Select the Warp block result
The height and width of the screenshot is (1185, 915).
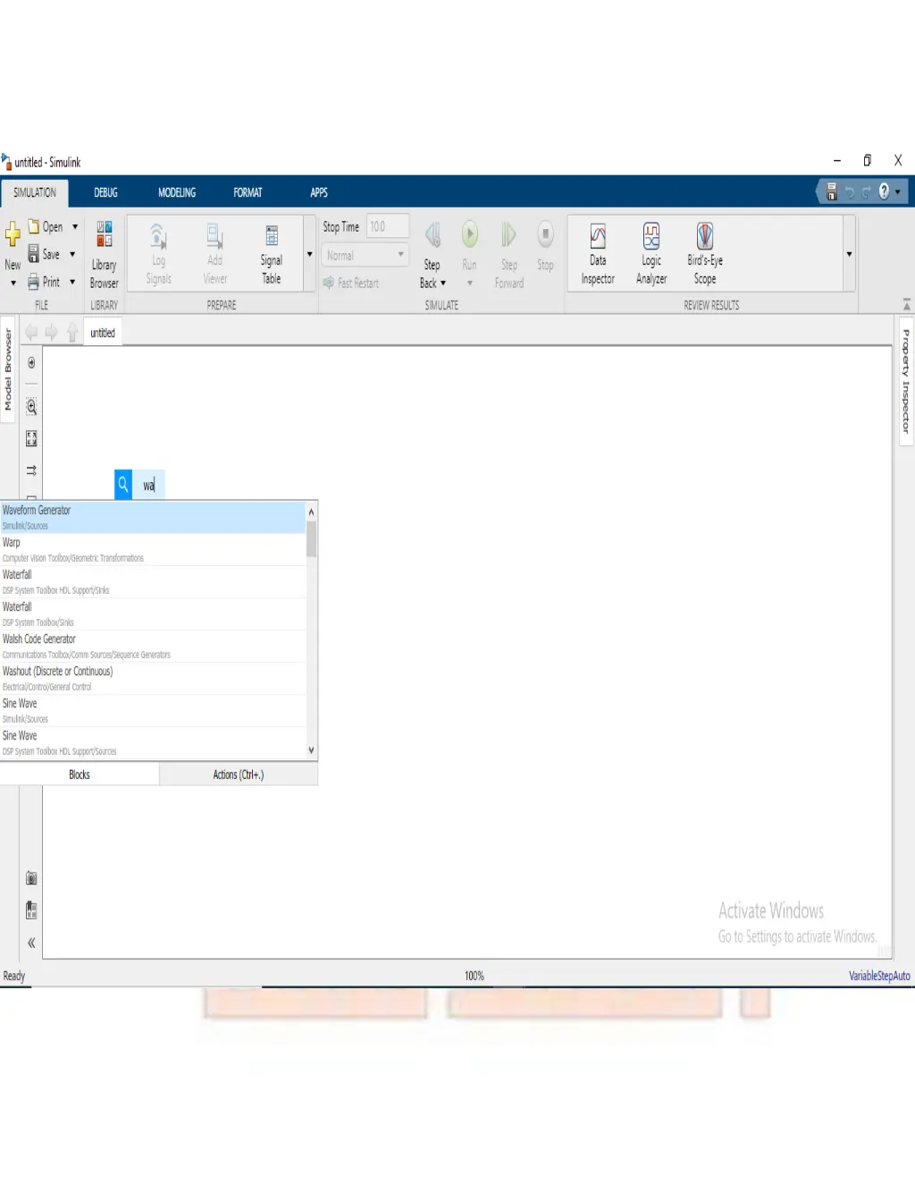(153, 549)
